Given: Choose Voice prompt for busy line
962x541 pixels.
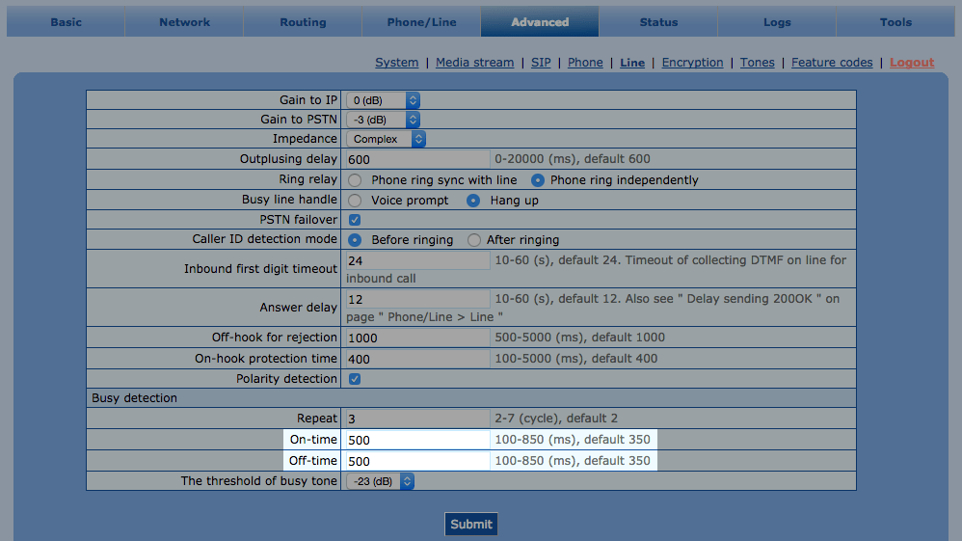Looking at the screenshot, I should 355,201.
